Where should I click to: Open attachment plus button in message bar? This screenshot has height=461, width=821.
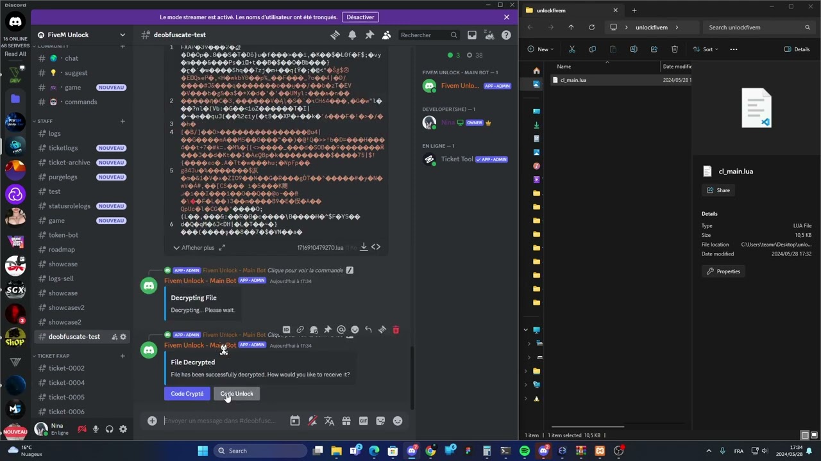point(152,421)
